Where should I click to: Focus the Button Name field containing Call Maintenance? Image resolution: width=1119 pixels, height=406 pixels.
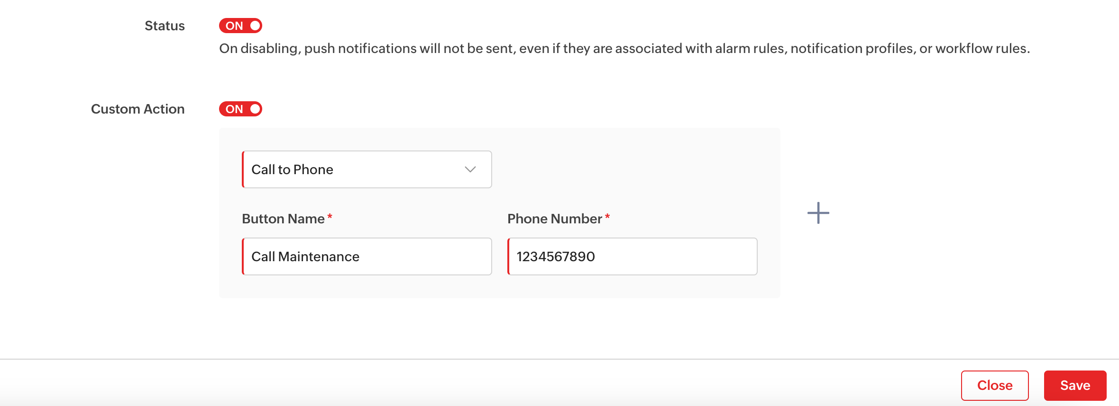pyautogui.click(x=367, y=256)
